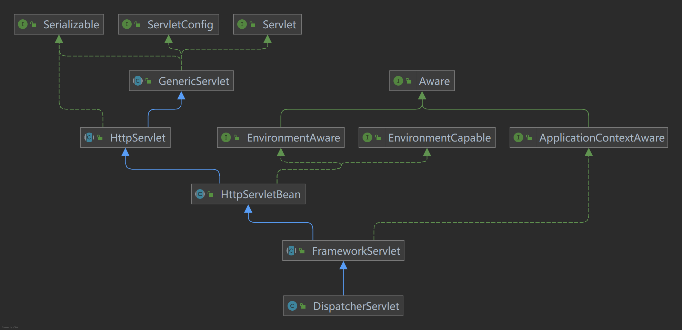
Task: Click the public visibility lock icon on GenericServlet
Action: click(148, 81)
